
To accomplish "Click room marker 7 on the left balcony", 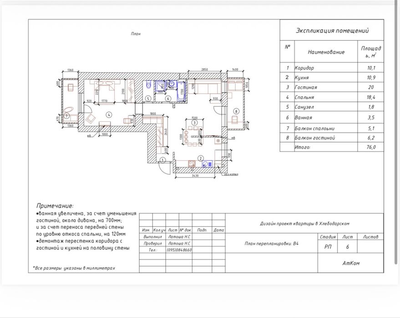I will pos(66,116).
